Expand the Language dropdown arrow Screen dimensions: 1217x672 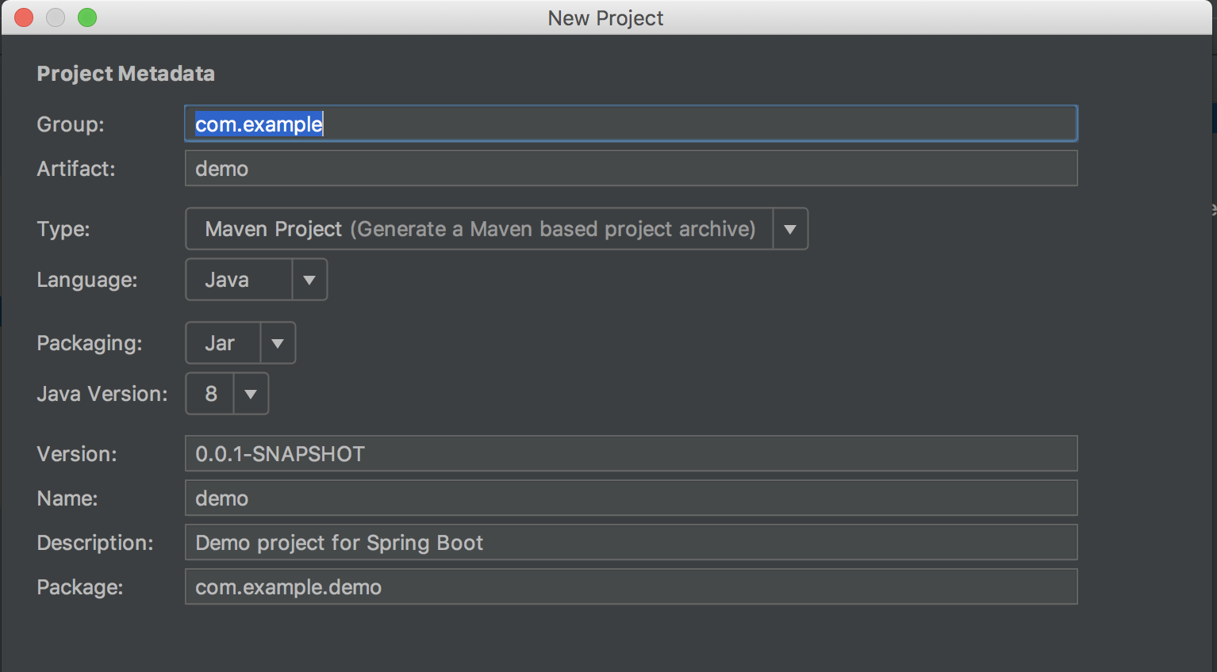309,280
